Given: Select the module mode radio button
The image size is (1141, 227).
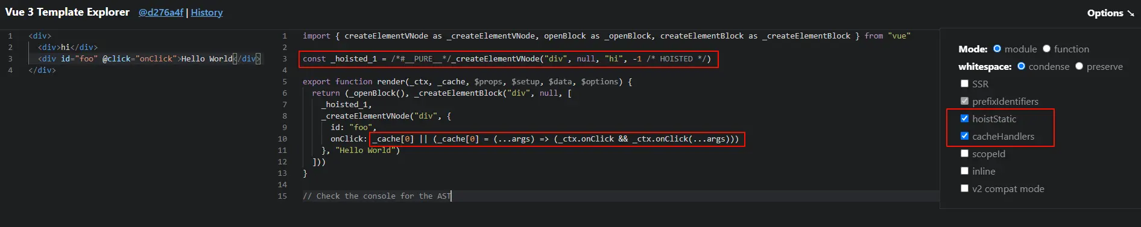Looking at the screenshot, I should [x=997, y=49].
